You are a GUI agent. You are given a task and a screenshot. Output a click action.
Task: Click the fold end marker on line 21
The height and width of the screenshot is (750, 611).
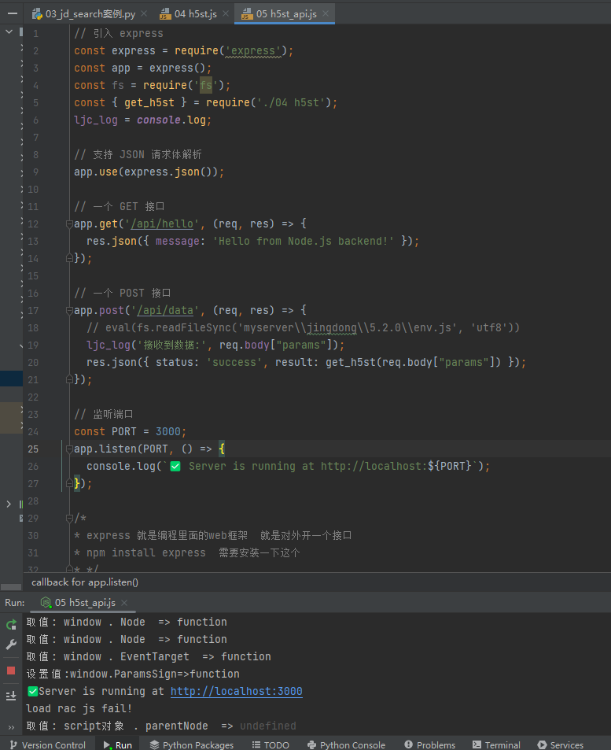point(69,379)
